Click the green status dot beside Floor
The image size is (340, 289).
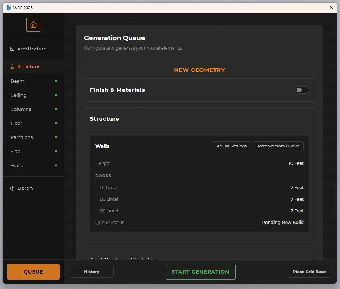click(x=56, y=123)
